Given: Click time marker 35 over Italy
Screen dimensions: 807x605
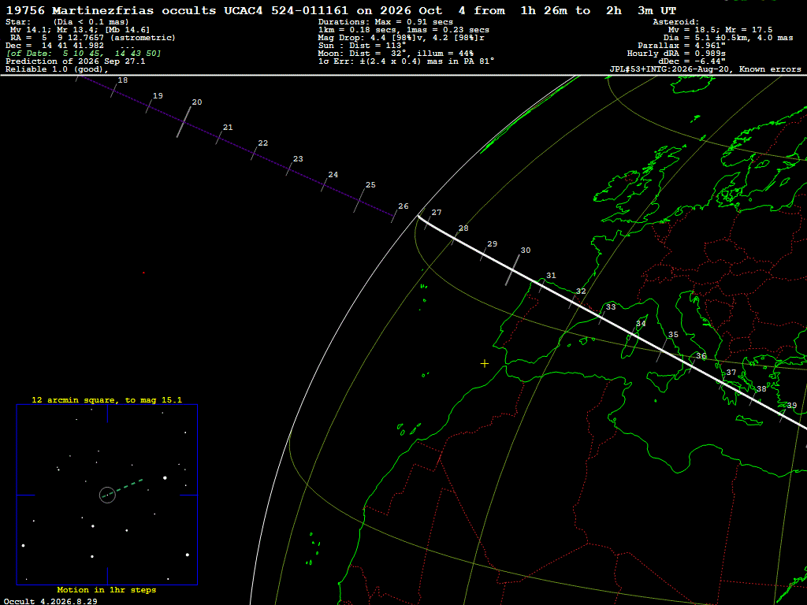Looking at the screenshot, I should (673, 334).
